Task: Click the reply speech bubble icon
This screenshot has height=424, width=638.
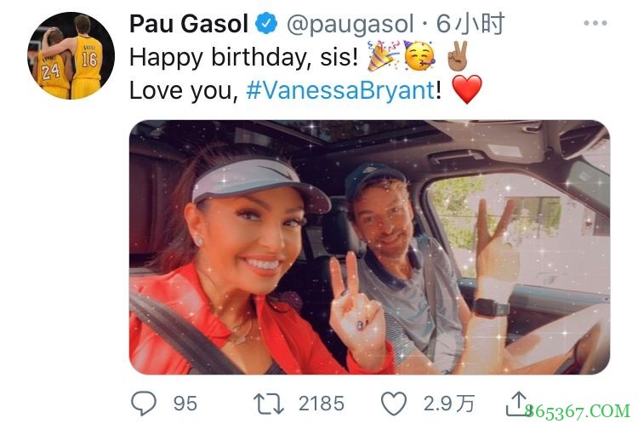Action: point(144,403)
